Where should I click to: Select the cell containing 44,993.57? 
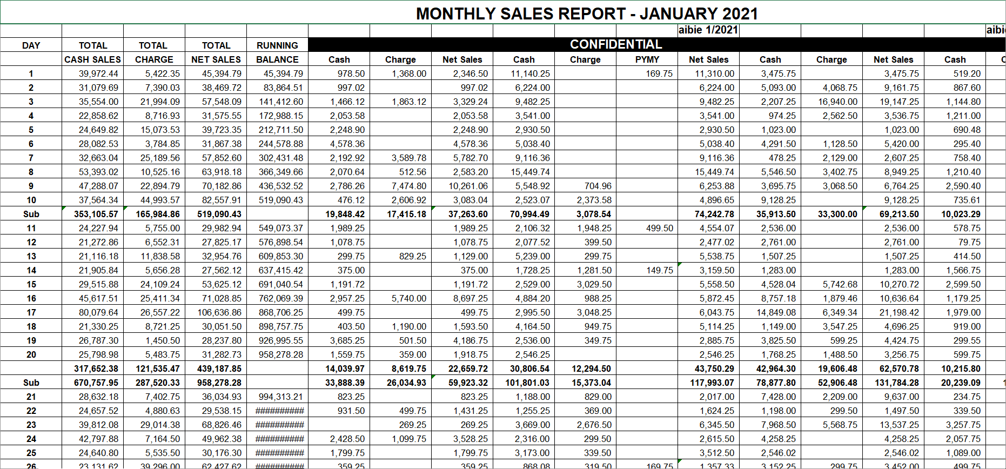click(155, 200)
